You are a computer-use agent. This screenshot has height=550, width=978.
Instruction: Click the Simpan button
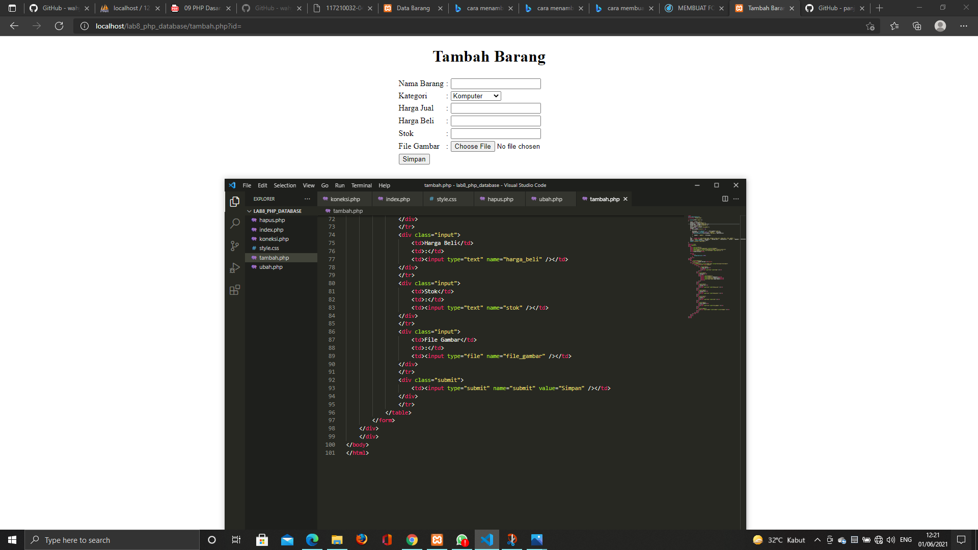click(414, 159)
